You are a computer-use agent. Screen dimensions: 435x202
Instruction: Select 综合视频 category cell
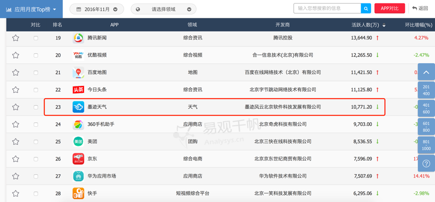[x=193, y=55]
